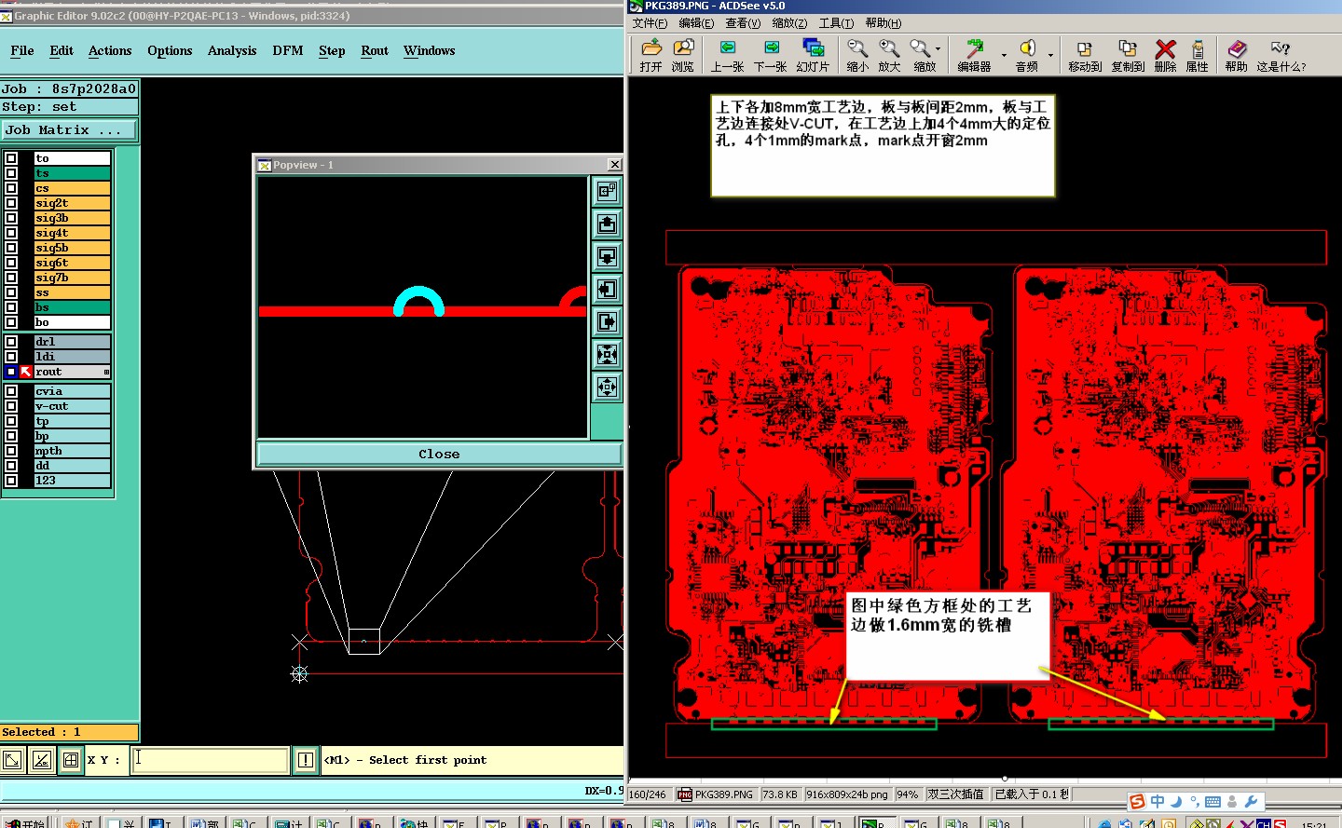1342x828 pixels.
Task: Click the 浏览 (Browse) icon in ACDSee
Action: point(683,48)
